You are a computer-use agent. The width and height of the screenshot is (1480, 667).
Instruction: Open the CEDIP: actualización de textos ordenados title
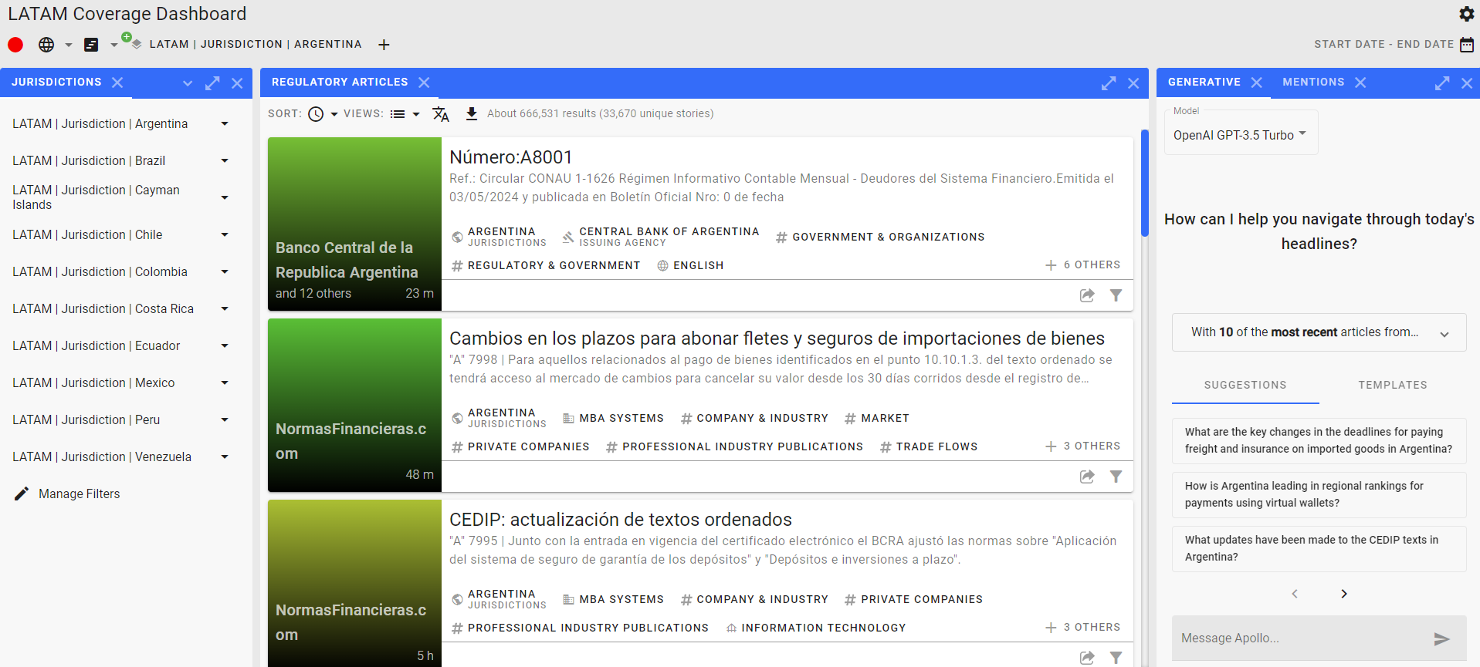coord(621,520)
